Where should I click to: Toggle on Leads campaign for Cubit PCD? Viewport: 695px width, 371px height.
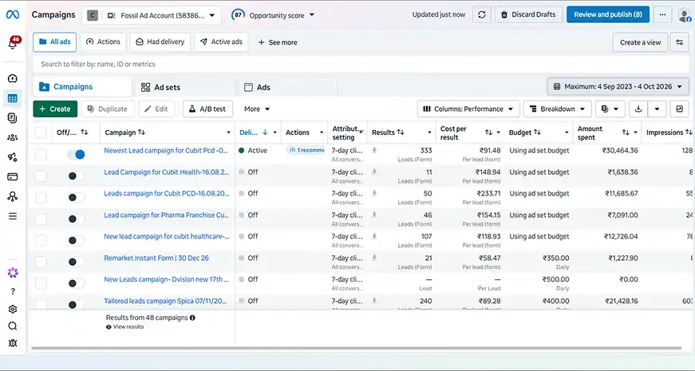pyautogui.click(x=76, y=197)
